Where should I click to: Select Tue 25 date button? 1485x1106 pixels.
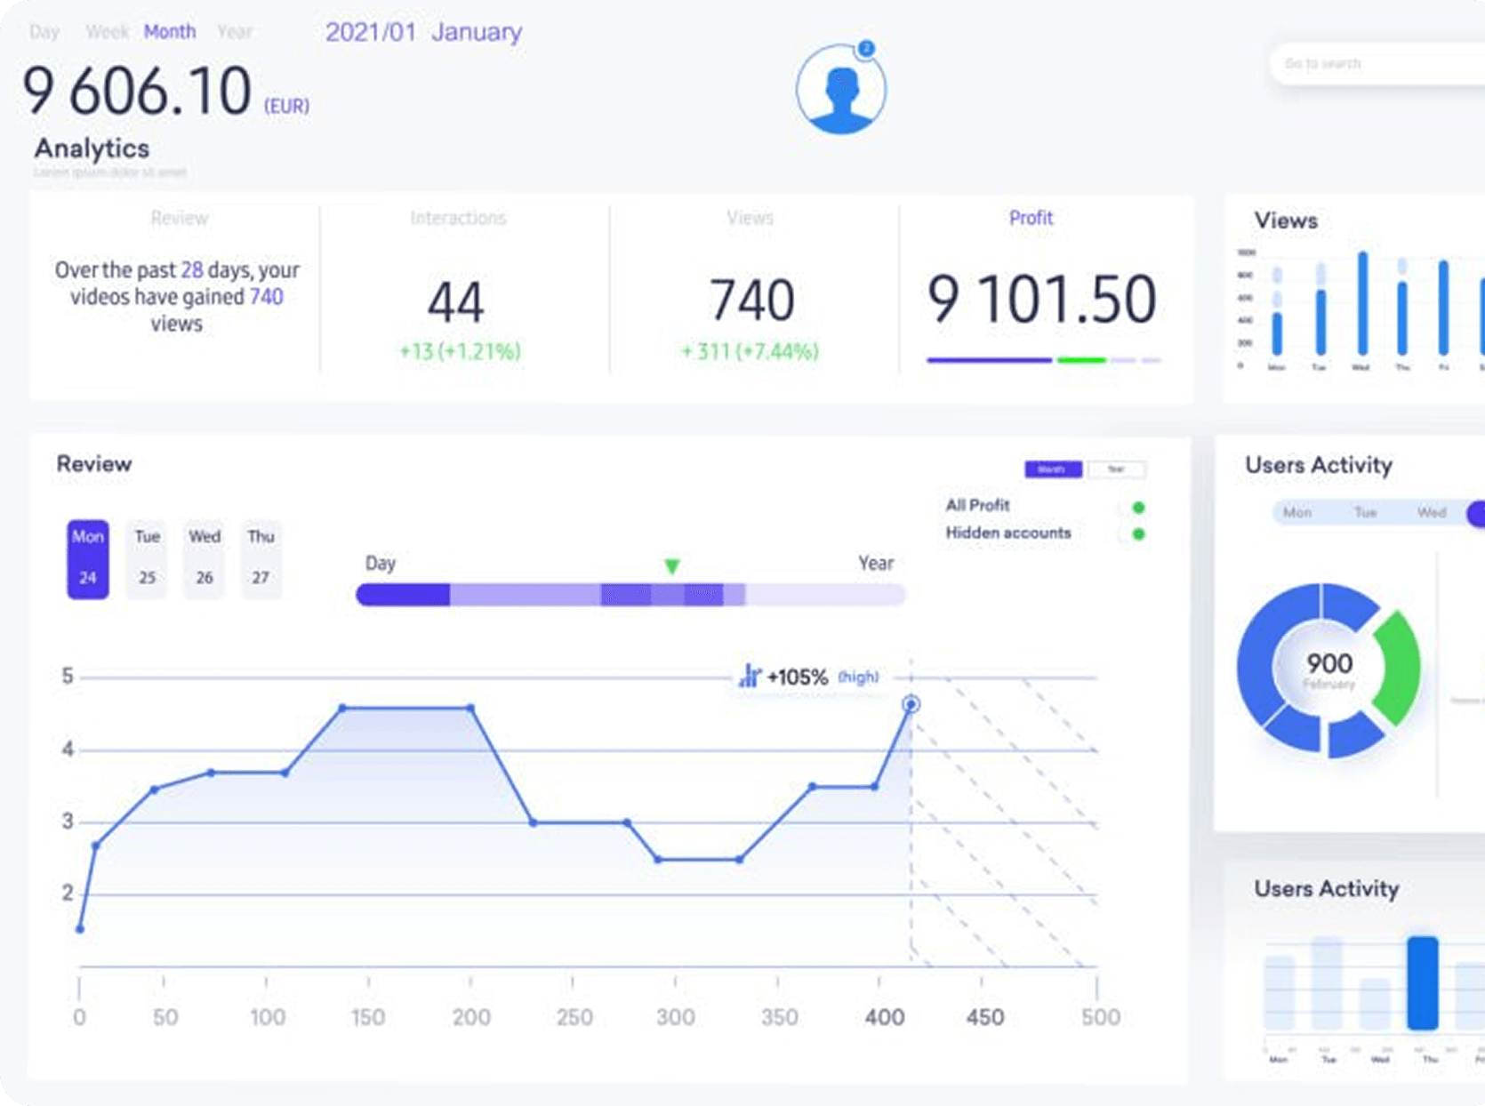point(147,558)
